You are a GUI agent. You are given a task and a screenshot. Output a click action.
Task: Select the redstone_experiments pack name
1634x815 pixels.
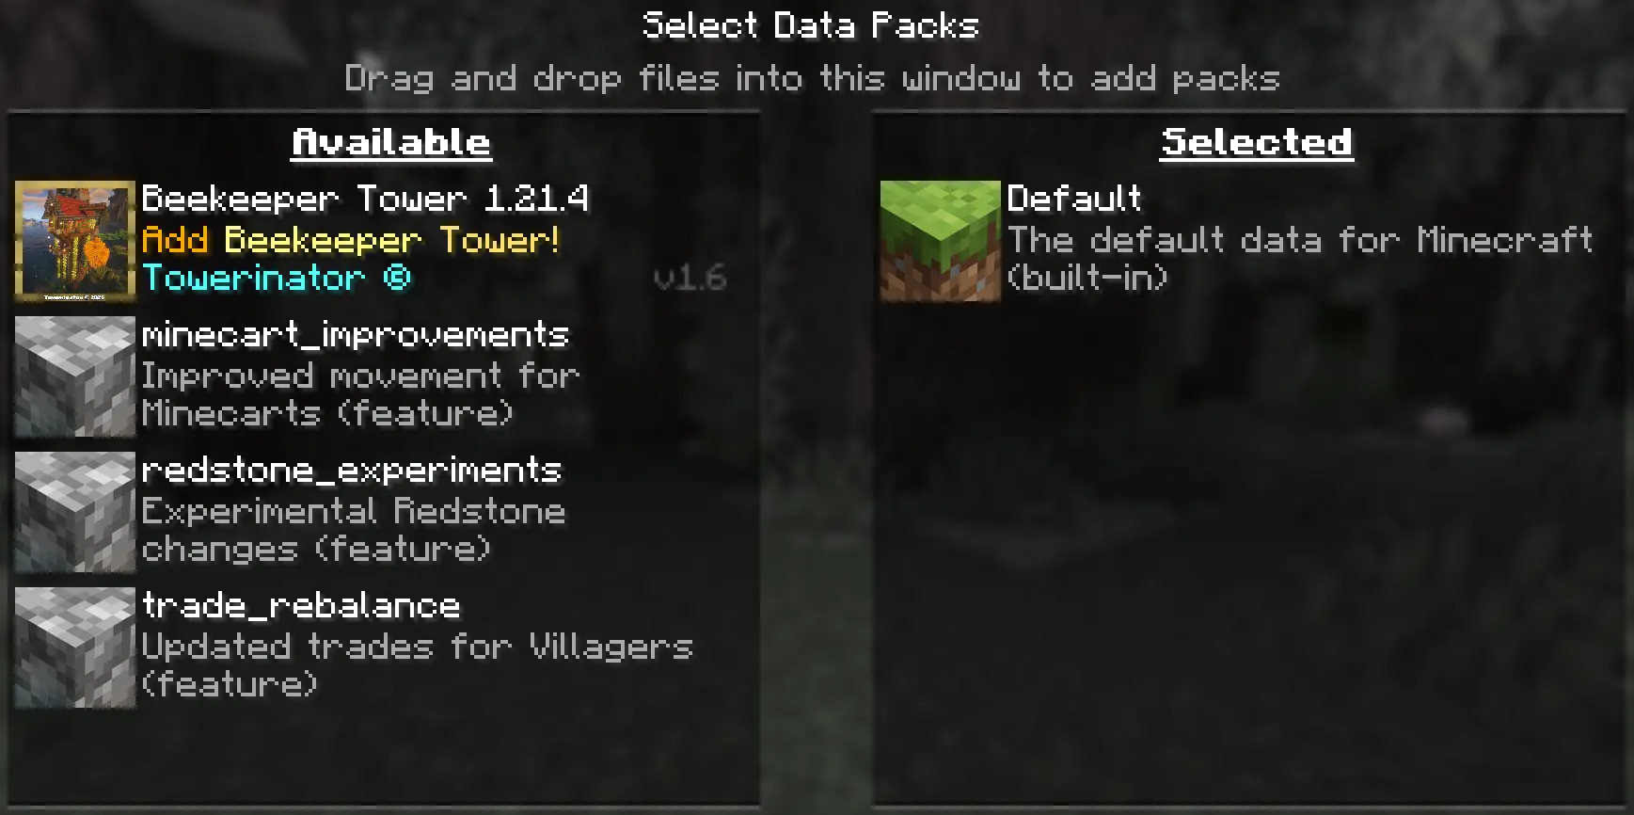click(352, 470)
